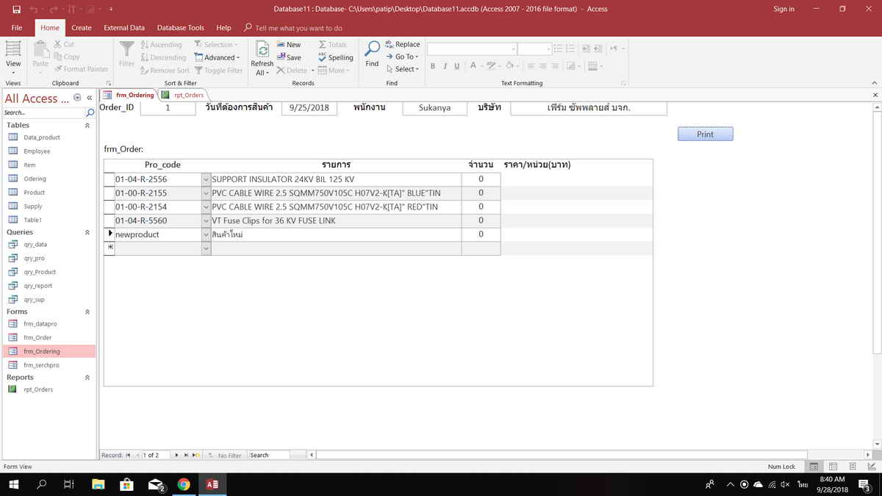Collapse the Forms group in navigation pane
Image resolution: width=882 pixels, height=496 pixels.
[x=87, y=312]
